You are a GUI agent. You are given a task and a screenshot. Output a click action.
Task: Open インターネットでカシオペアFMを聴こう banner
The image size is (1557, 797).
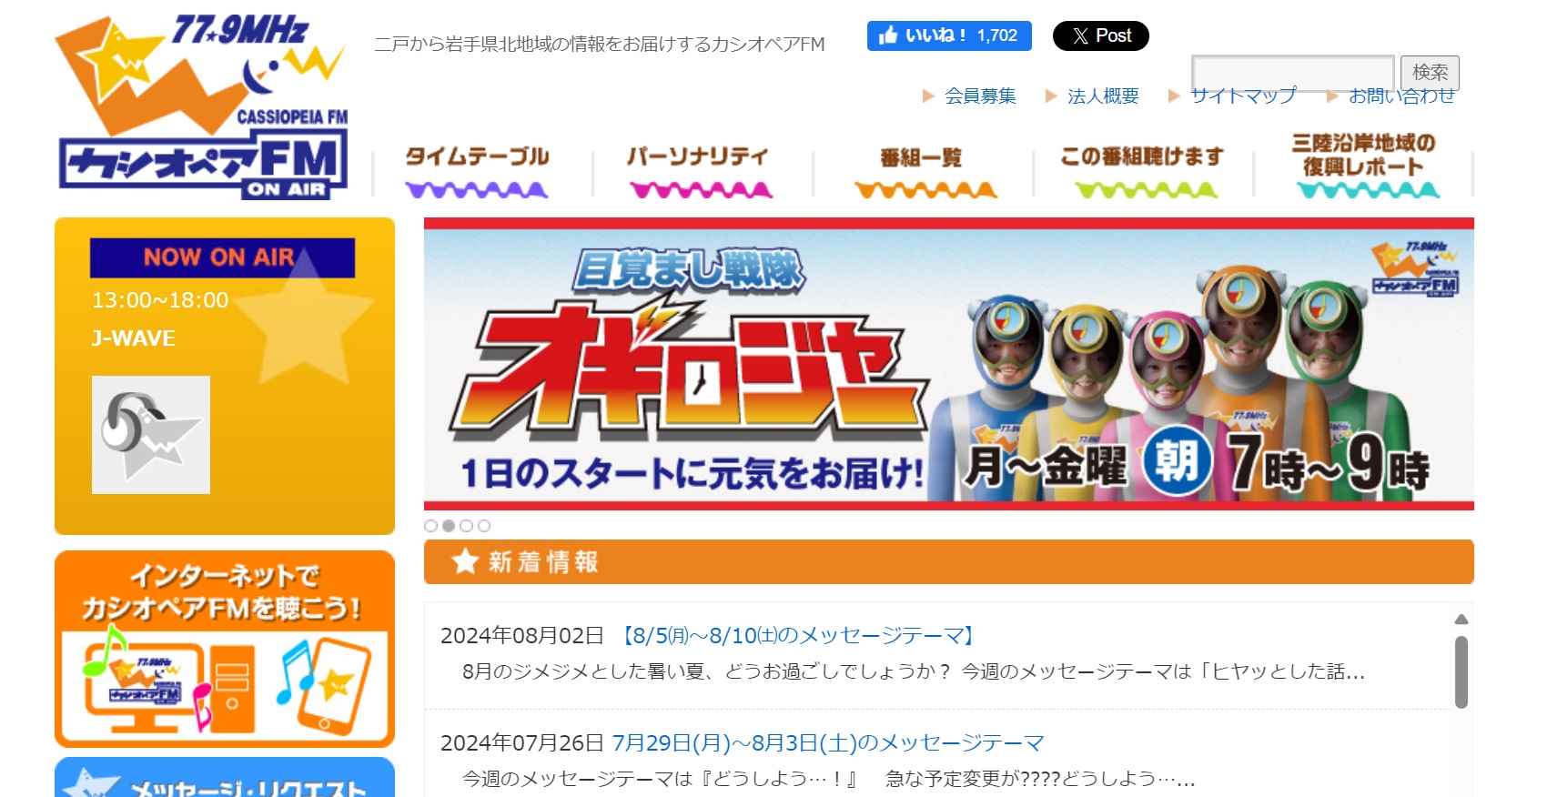[225, 649]
